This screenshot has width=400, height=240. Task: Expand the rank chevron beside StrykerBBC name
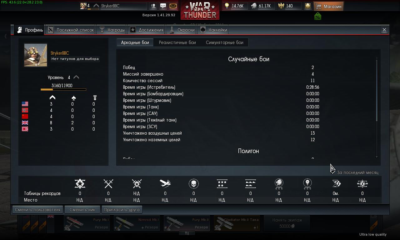pos(96,6)
